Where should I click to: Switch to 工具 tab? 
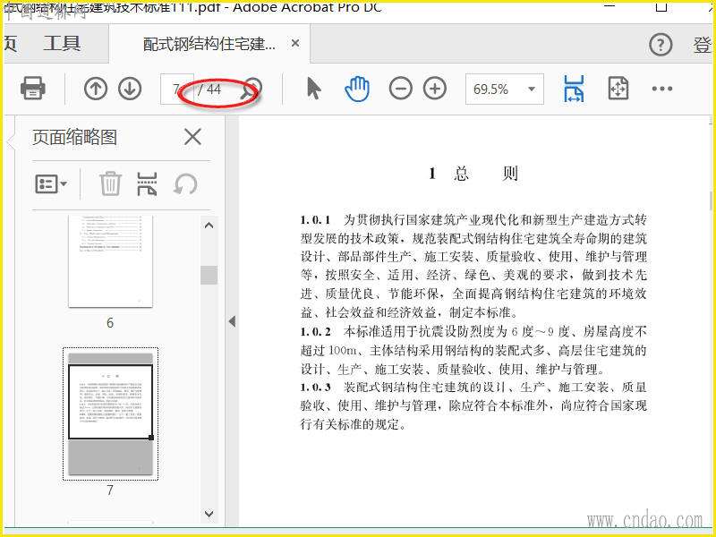(x=62, y=44)
